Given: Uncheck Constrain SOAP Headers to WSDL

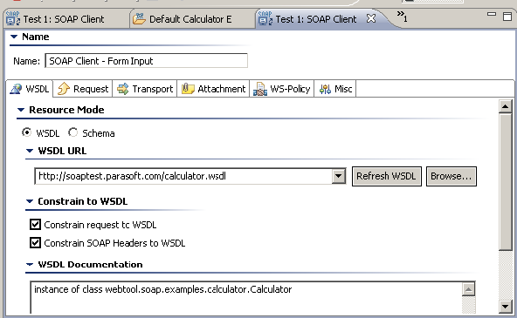Looking at the screenshot, I should click(35, 243).
